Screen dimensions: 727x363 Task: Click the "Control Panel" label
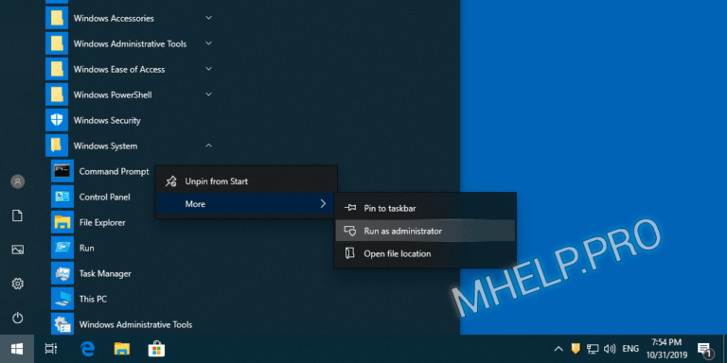104,197
